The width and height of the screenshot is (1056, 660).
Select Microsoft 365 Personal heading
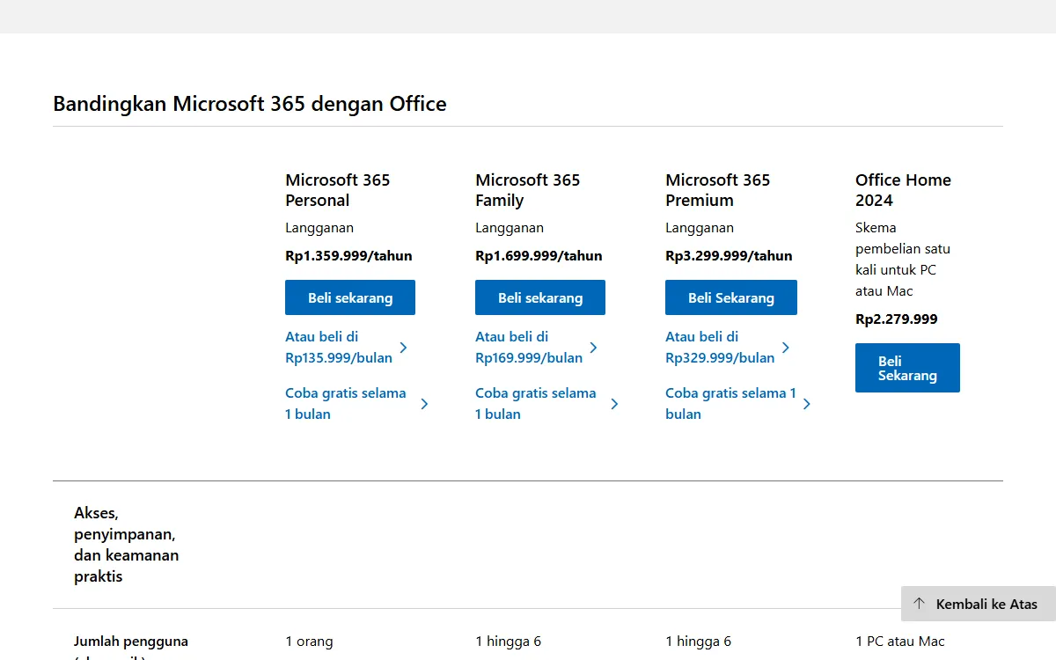(338, 190)
